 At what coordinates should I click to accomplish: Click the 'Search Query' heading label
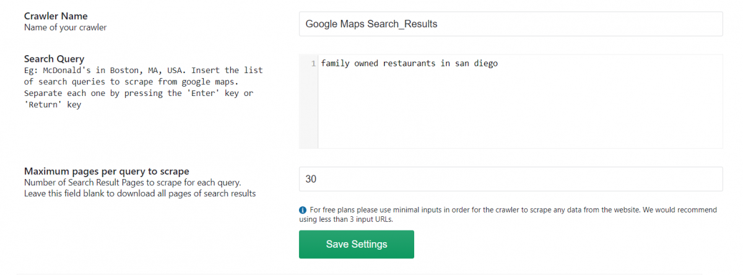click(54, 59)
